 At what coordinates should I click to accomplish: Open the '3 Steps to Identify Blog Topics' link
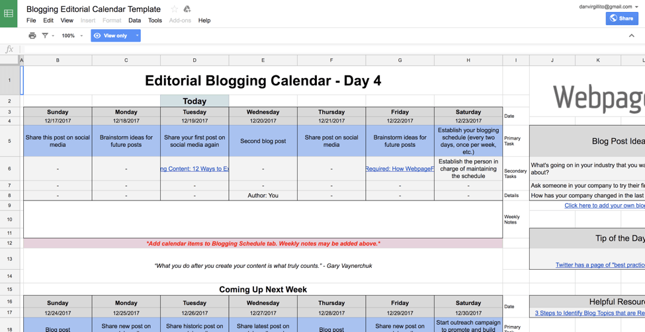click(x=589, y=313)
